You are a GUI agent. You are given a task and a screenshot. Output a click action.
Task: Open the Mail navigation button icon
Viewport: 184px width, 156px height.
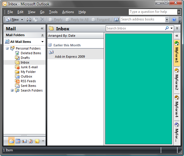(x=11, y=141)
